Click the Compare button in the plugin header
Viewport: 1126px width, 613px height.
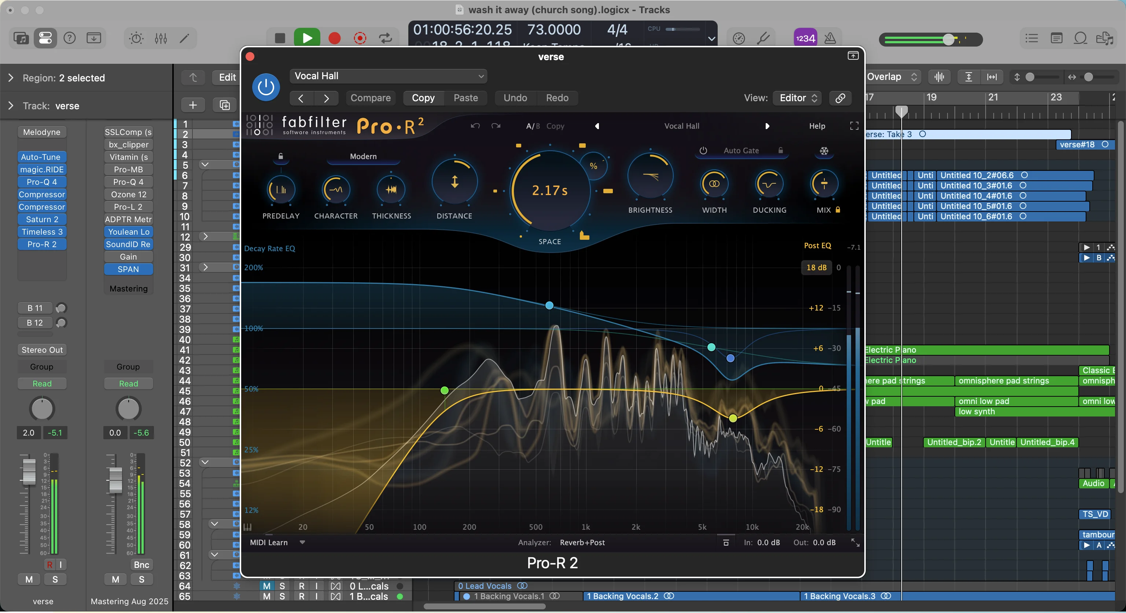370,98
